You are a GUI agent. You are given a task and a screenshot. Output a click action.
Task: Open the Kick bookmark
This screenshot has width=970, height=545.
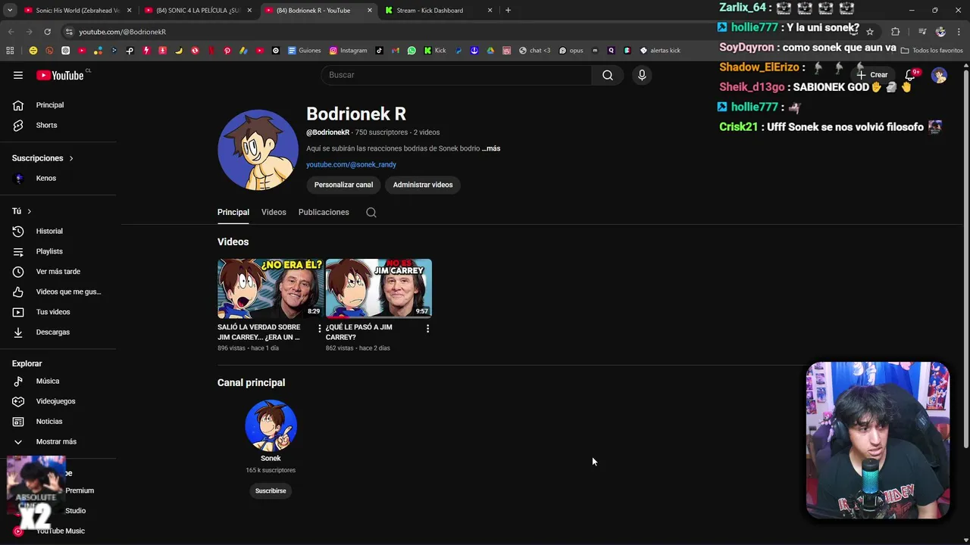pos(435,51)
